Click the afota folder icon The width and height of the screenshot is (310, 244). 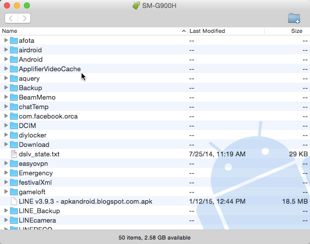14,40
